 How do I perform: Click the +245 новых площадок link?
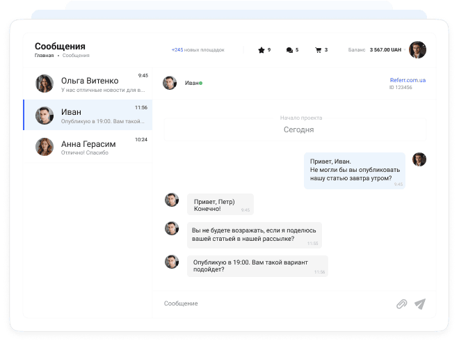tap(198, 50)
